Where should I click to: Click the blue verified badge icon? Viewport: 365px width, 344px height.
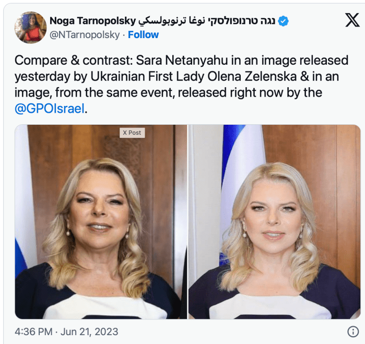284,21
